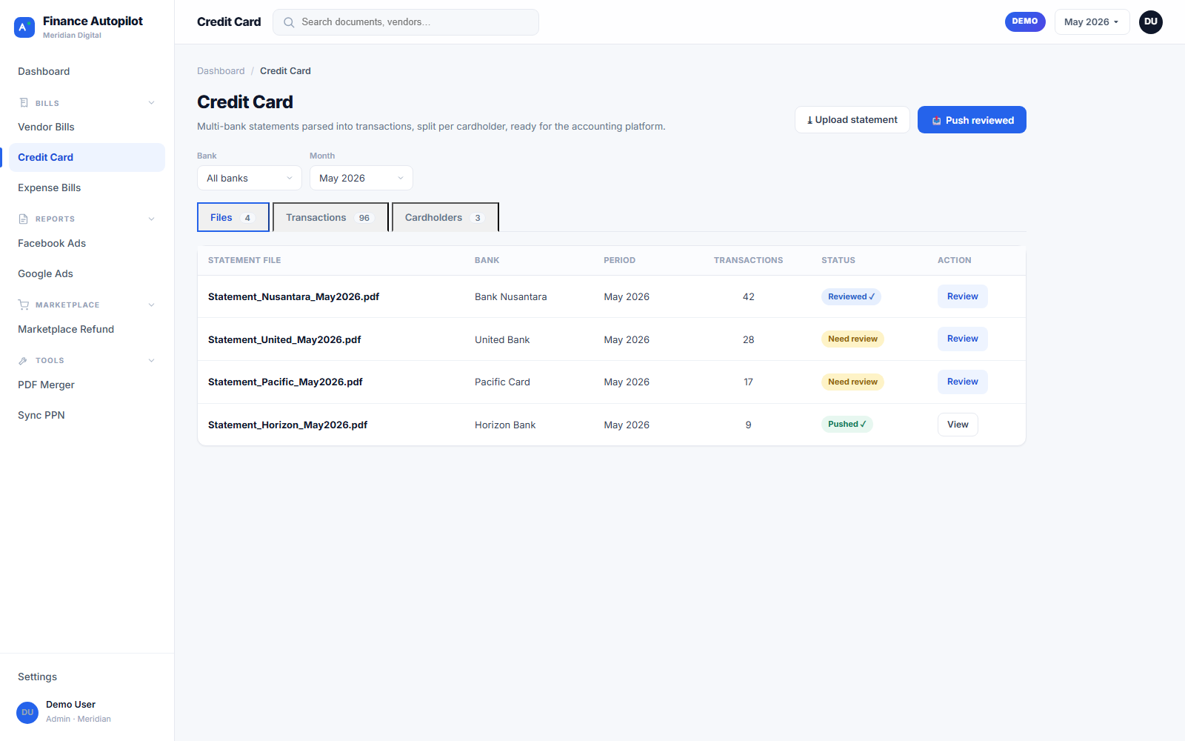Click the Demo User avatar in sidebar
1185x741 pixels.
27,712
